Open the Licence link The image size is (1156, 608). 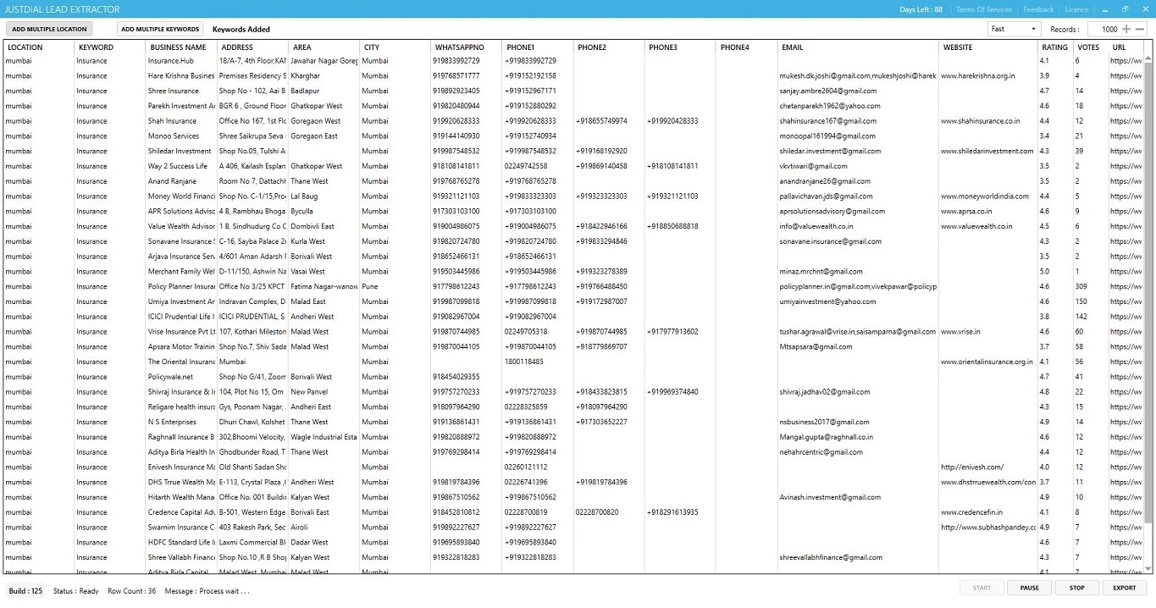click(1076, 9)
